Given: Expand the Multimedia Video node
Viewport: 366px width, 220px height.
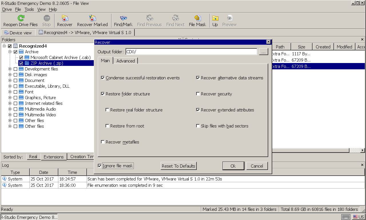Looking at the screenshot, I should [10, 115].
